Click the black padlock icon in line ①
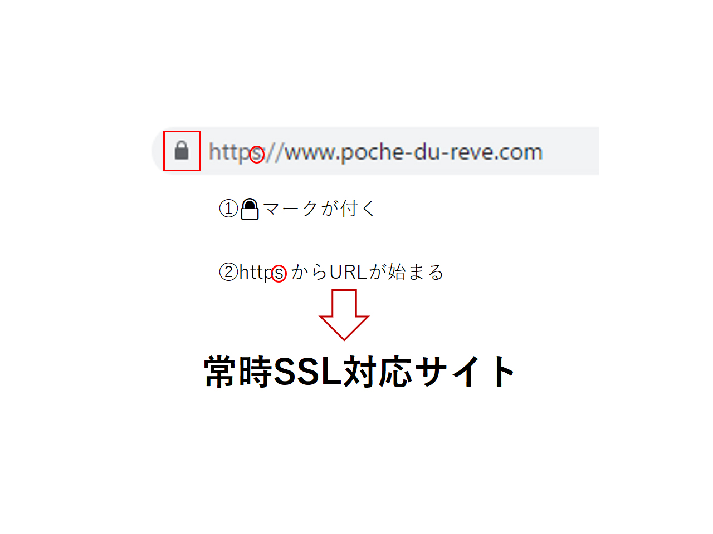 pyautogui.click(x=250, y=209)
